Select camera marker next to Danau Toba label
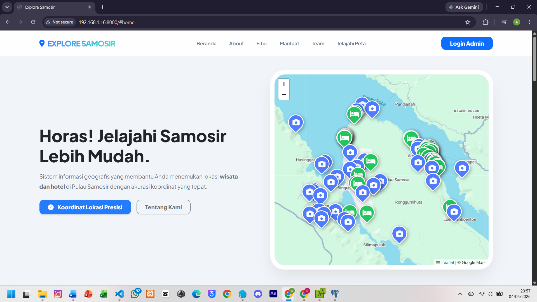 (372, 109)
